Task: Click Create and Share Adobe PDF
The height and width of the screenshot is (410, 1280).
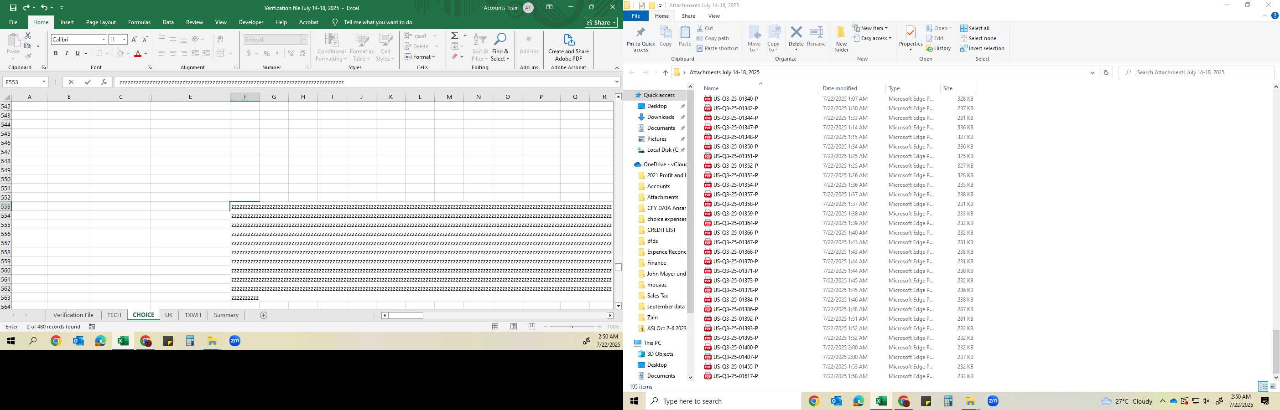Action: click(x=568, y=48)
